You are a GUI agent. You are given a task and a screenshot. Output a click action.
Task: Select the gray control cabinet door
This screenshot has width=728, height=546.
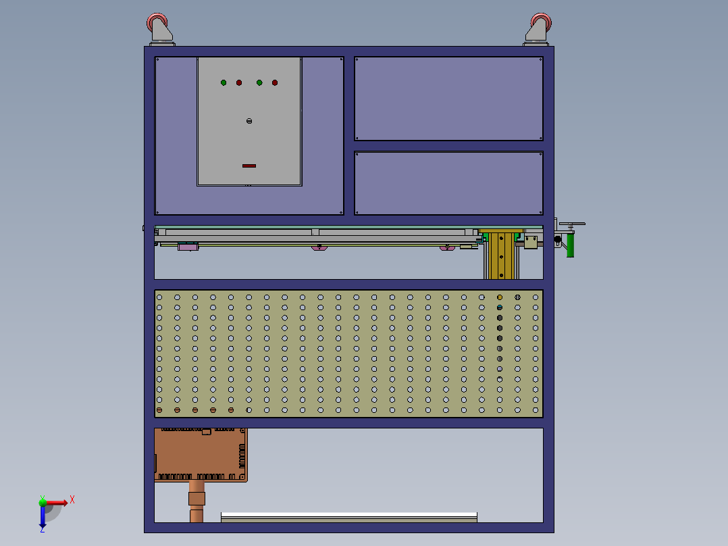click(x=249, y=121)
